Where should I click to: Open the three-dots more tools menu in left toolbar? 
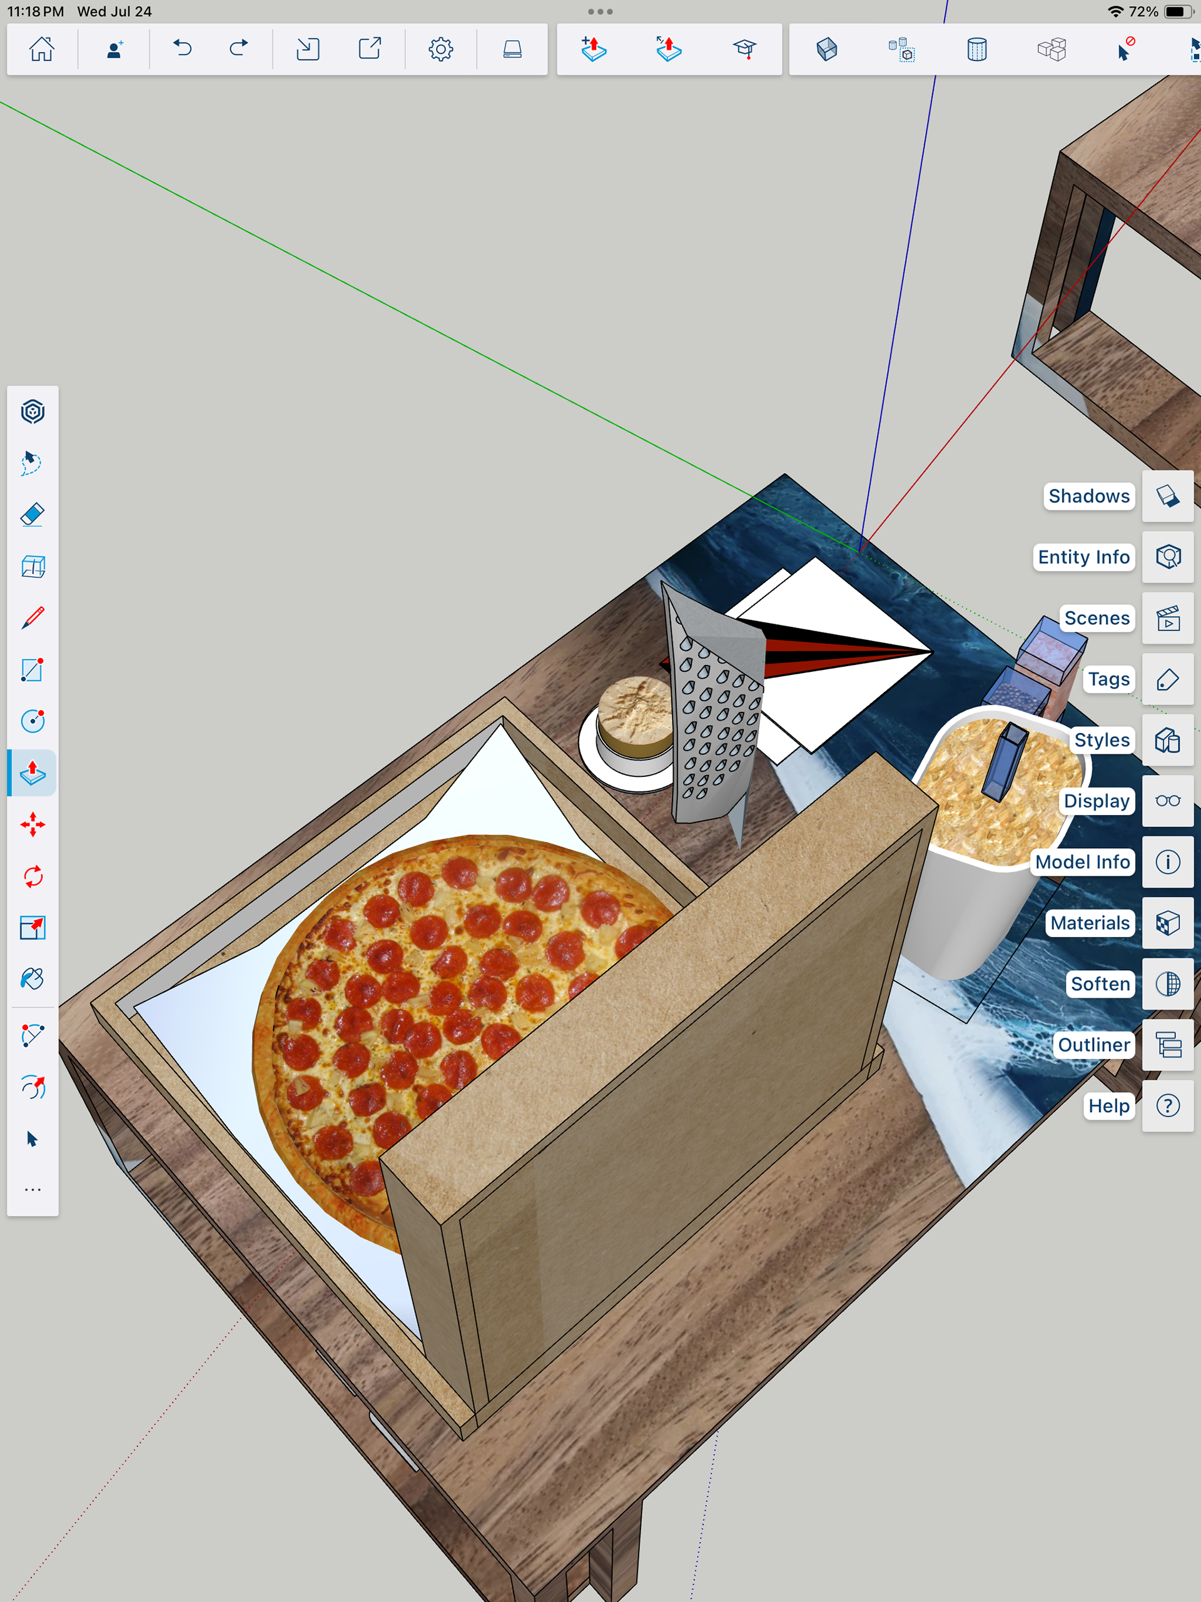33,1190
